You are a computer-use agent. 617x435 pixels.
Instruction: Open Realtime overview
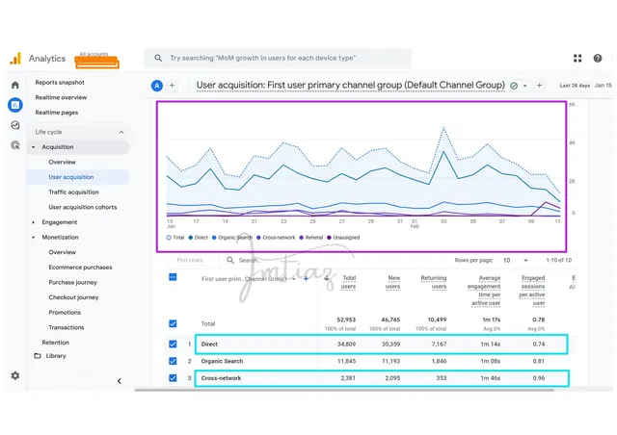pyautogui.click(x=61, y=97)
